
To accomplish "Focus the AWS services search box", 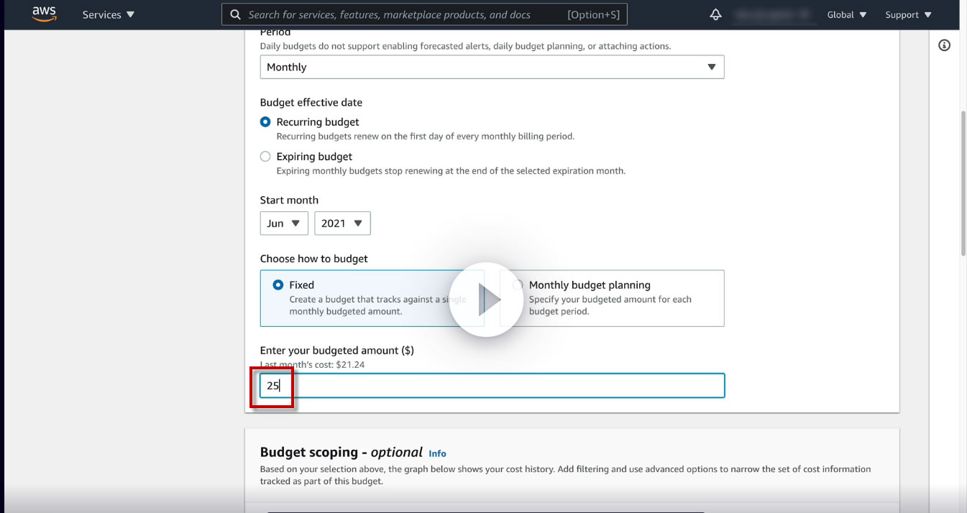I will pyautogui.click(x=424, y=14).
